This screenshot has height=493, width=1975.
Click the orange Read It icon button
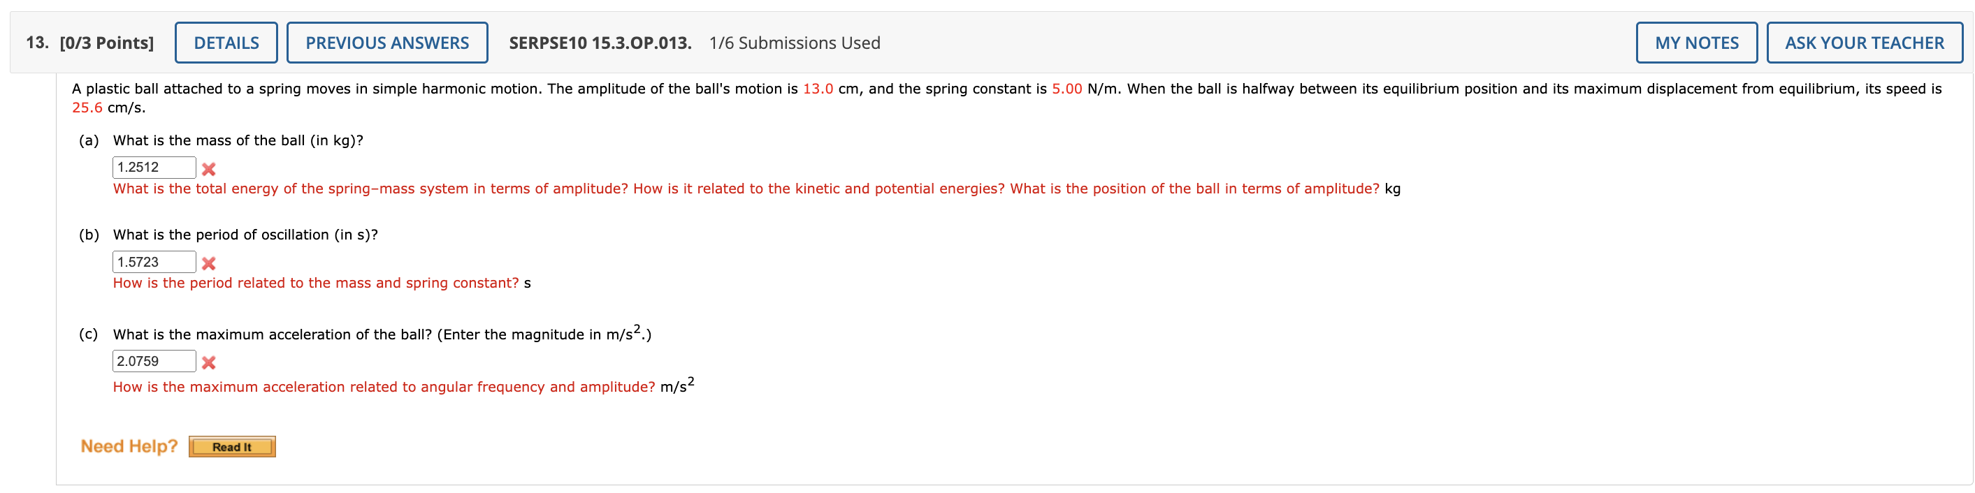(232, 446)
